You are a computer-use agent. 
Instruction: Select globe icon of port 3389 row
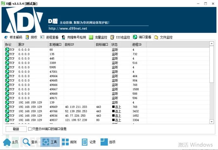click(x=7, y=63)
